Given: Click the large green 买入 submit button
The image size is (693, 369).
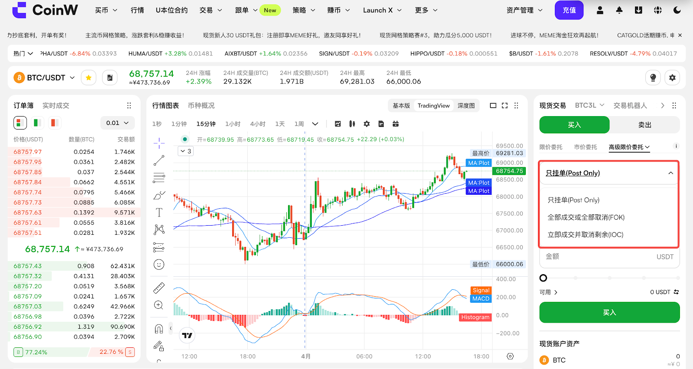Looking at the screenshot, I should [x=609, y=312].
